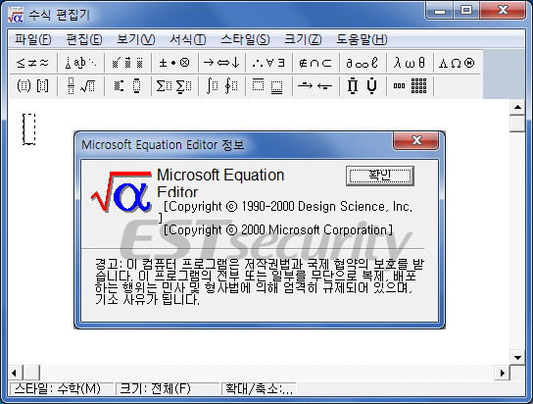Click the 확인 button in the dialog
Viewport: 533px width, 404px height.
(380, 176)
